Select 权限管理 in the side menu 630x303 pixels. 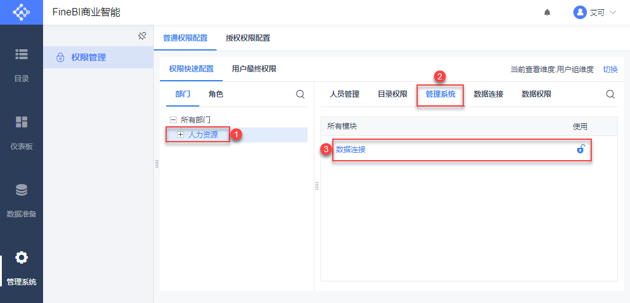[x=89, y=57]
